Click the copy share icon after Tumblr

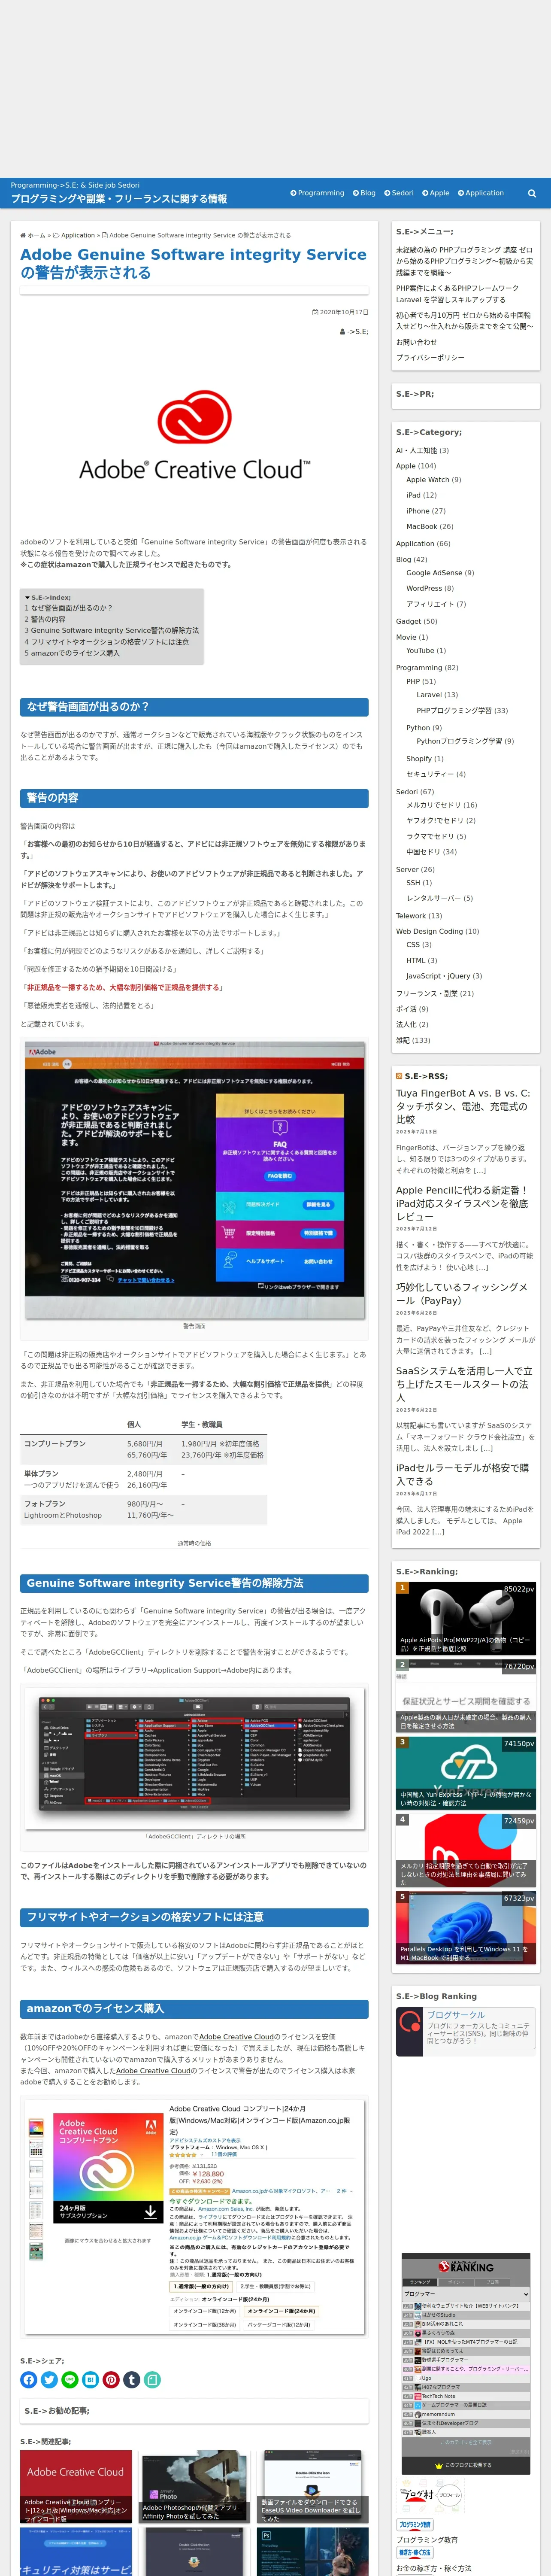152,2379
